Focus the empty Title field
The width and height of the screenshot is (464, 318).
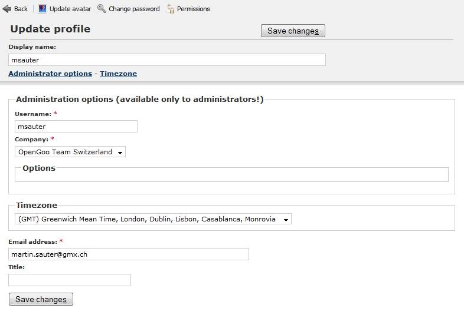70,280
